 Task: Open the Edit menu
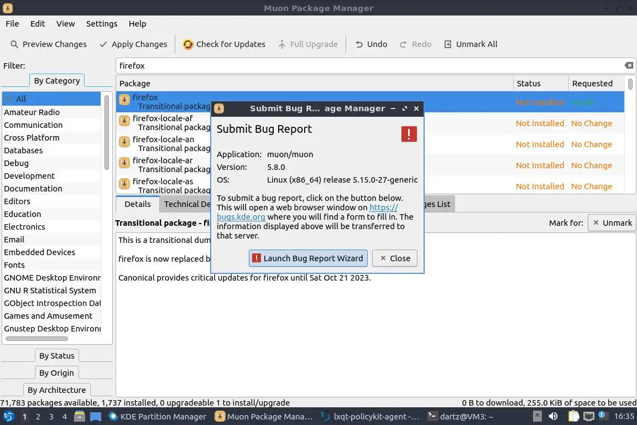(x=38, y=24)
